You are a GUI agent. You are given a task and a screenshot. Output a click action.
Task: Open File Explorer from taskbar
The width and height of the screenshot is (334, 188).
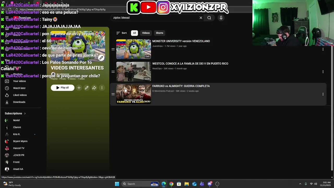187,184
